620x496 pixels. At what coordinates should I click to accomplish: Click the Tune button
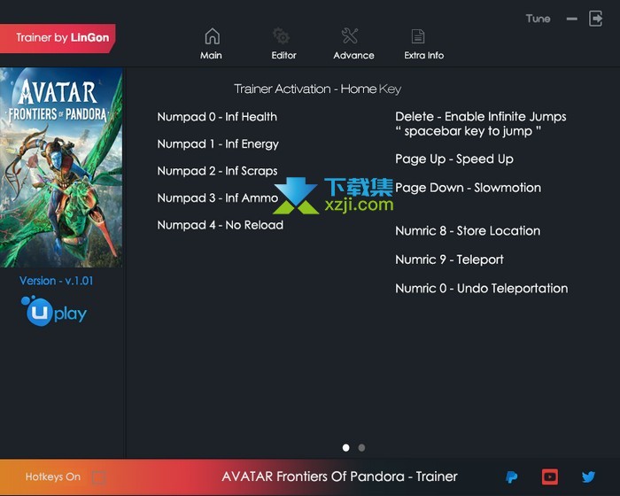538,19
